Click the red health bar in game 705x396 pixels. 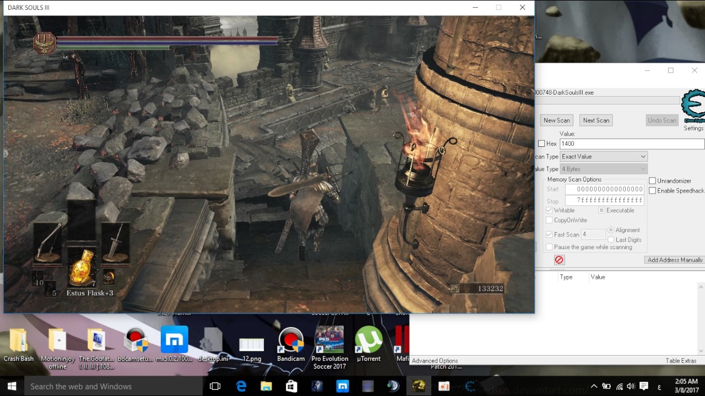(x=167, y=40)
